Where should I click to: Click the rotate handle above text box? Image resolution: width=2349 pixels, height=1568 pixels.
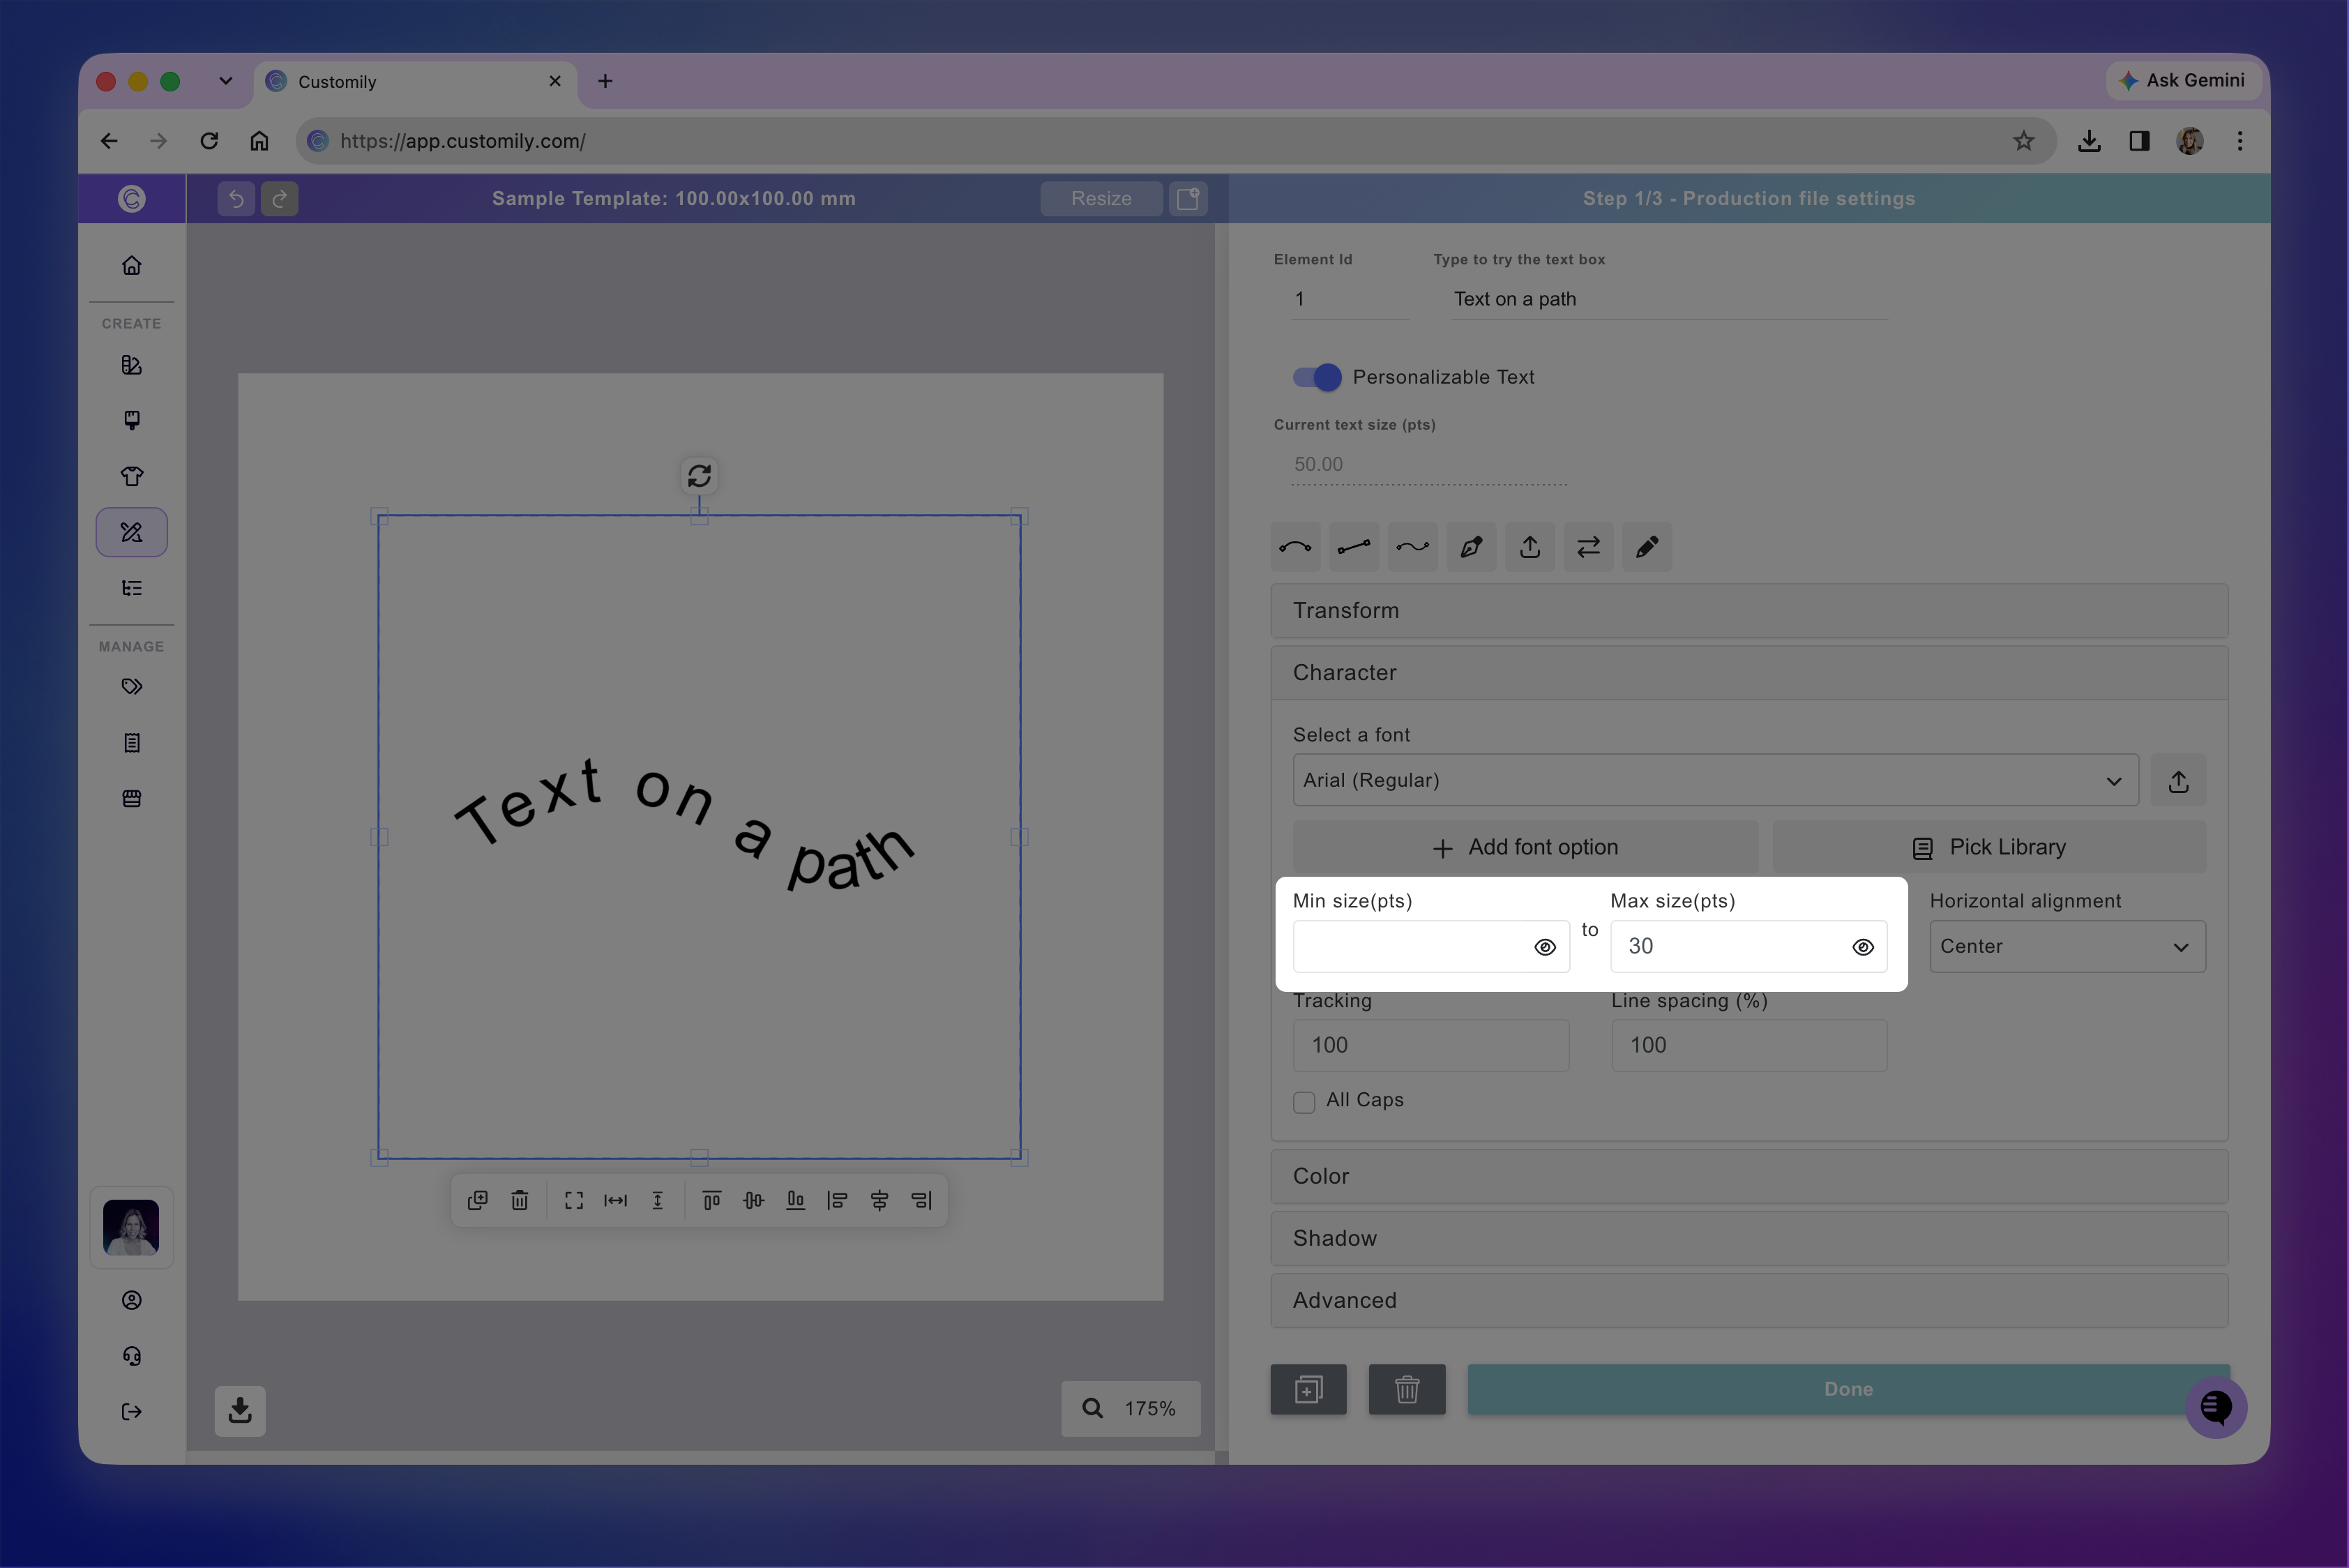[699, 475]
